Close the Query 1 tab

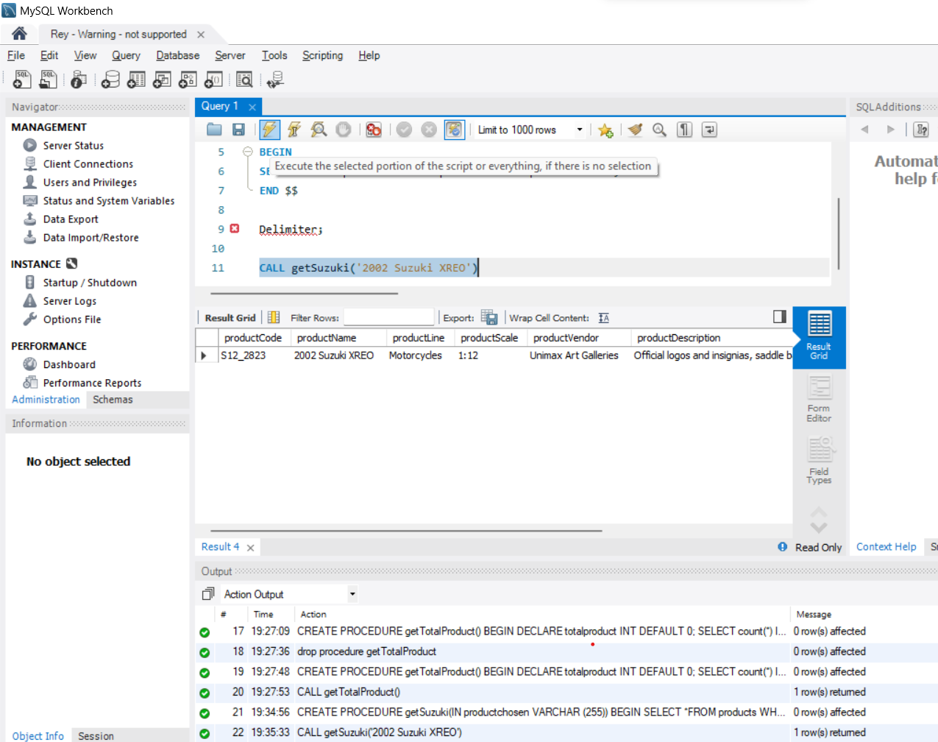pyautogui.click(x=252, y=107)
